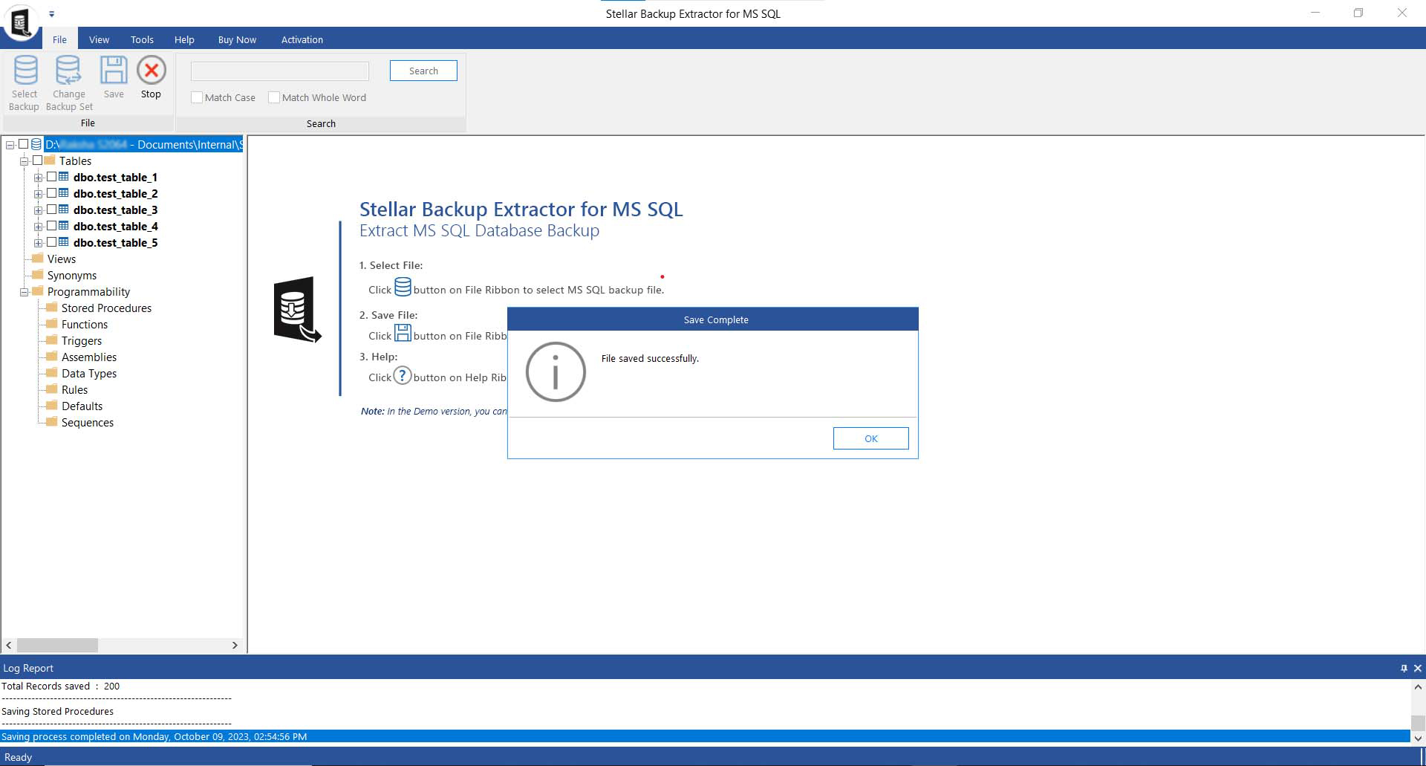Viewport: 1426px width, 766px height.
Task: Open the Activation tab
Action: click(x=302, y=39)
